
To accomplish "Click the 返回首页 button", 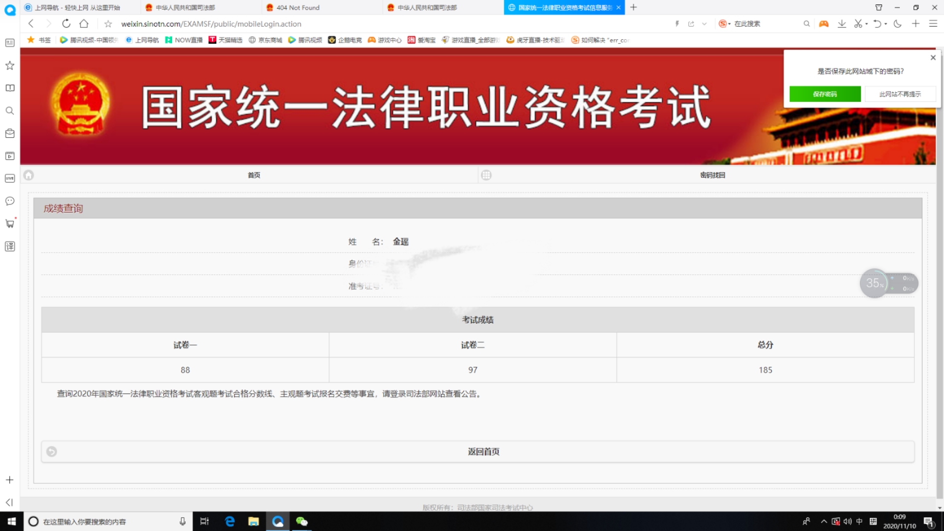I will pyautogui.click(x=478, y=451).
